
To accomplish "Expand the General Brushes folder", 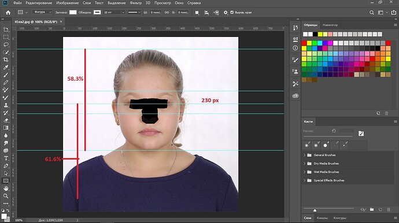I will pyautogui.click(x=304, y=155).
